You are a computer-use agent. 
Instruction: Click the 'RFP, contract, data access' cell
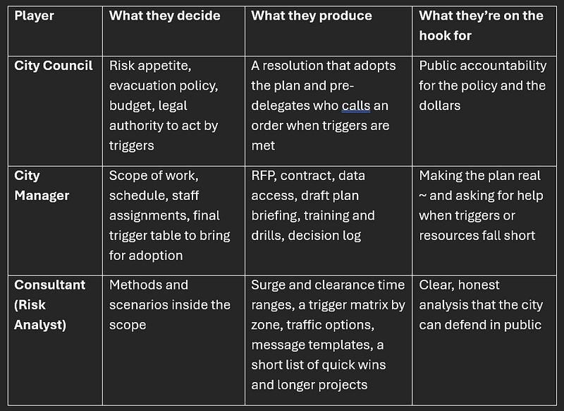click(x=329, y=220)
